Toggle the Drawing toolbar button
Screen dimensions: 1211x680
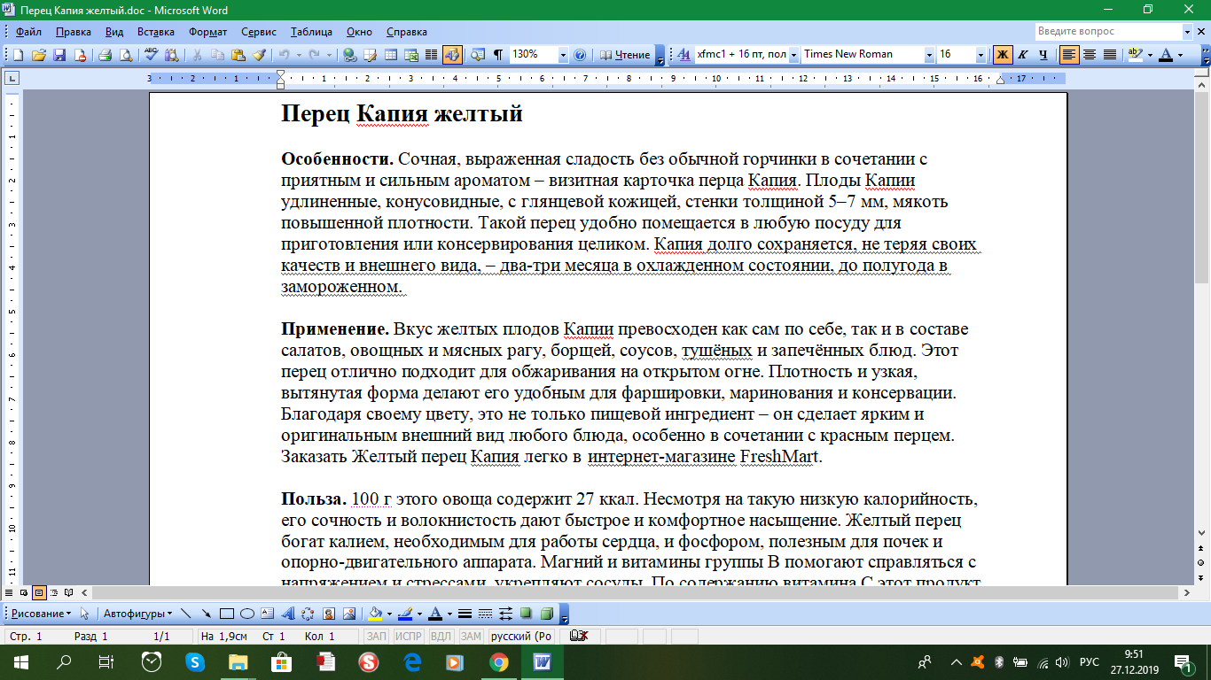point(452,54)
